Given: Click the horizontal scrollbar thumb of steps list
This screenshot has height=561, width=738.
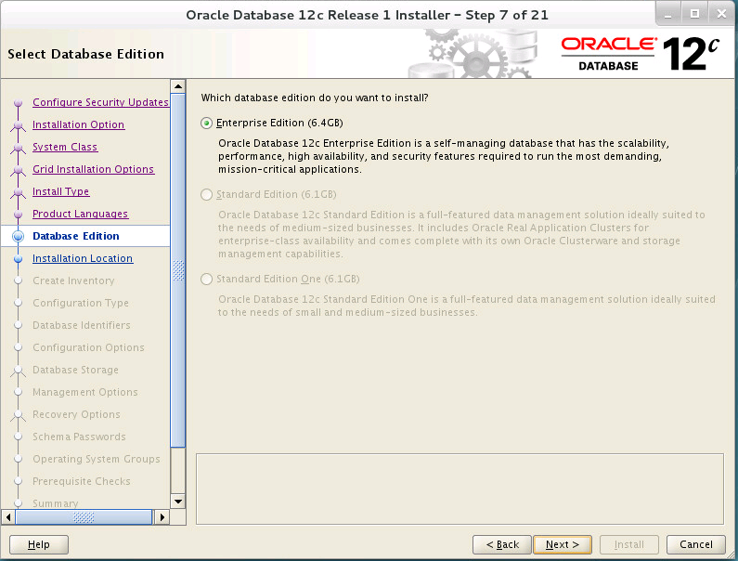Looking at the screenshot, I should 84,517.
